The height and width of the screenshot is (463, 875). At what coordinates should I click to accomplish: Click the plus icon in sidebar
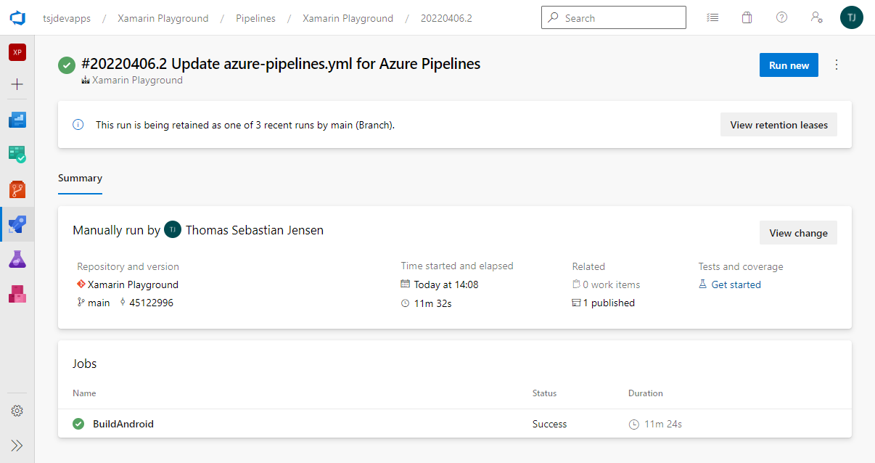pyautogui.click(x=17, y=84)
